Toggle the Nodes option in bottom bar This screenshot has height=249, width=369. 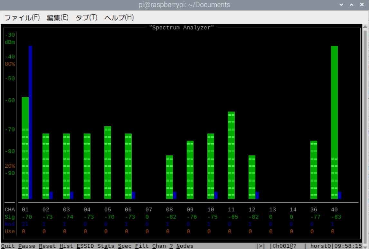coord(185,246)
